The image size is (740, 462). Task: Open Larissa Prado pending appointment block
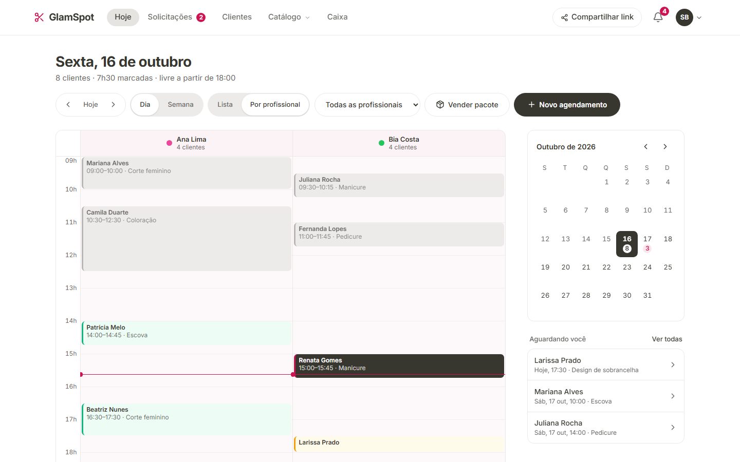click(x=399, y=444)
